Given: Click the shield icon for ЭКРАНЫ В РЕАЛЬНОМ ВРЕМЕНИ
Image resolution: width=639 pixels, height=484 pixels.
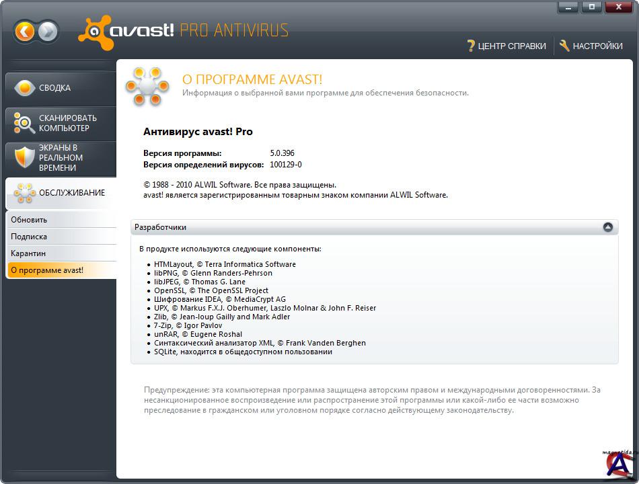Looking at the screenshot, I should (24, 157).
